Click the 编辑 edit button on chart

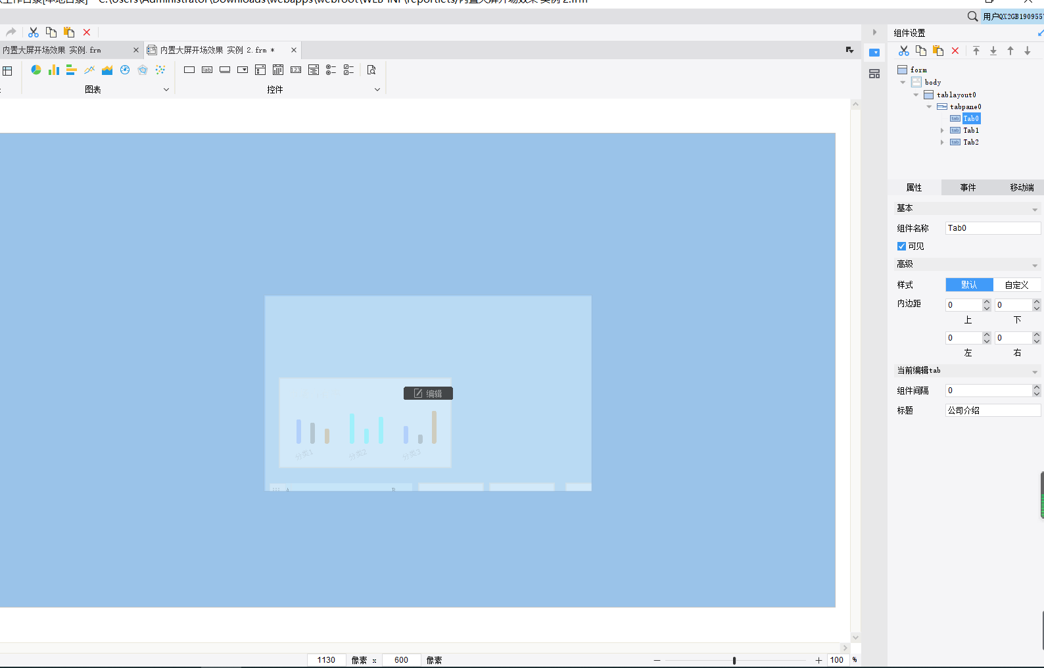tap(428, 393)
